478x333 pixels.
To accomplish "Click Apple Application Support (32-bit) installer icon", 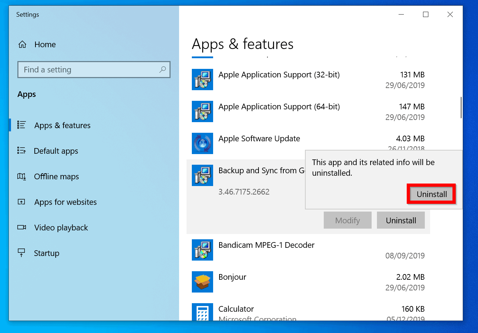I will tap(202, 80).
